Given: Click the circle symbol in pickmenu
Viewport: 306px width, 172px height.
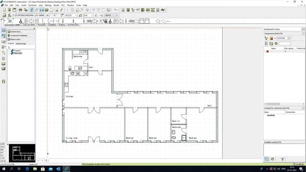Looking at the screenshot, I should 158,21.
